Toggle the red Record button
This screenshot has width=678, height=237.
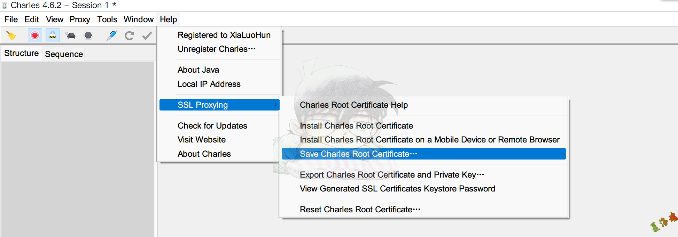[x=35, y=35]
